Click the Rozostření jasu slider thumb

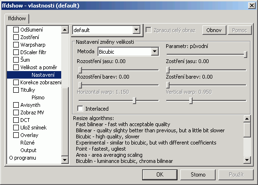pos(80,70)
